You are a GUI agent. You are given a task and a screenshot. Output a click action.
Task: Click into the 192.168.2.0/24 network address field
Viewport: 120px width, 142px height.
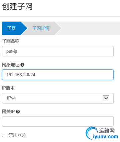click(58, 75)
